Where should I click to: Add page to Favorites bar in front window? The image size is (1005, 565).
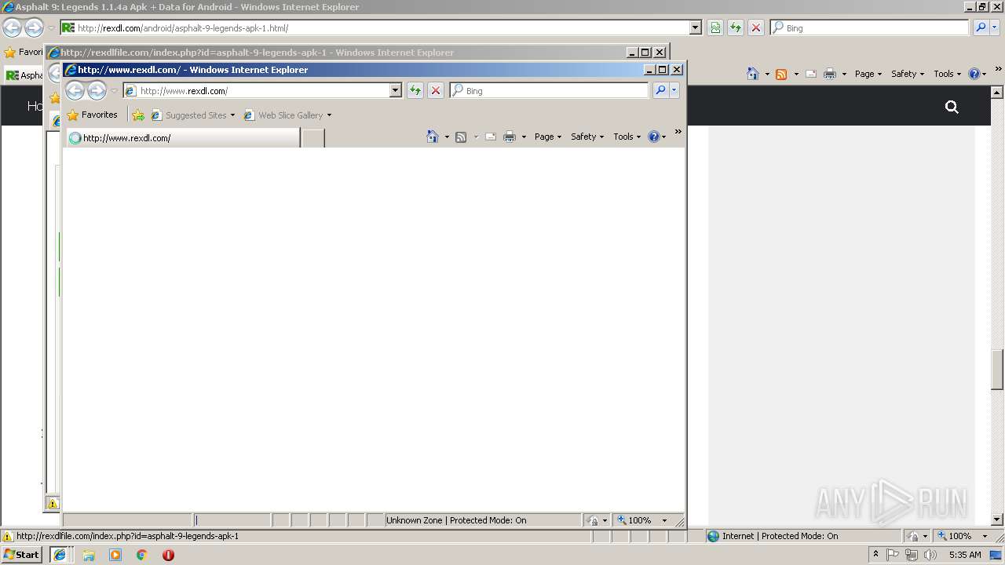coord(138,115)
